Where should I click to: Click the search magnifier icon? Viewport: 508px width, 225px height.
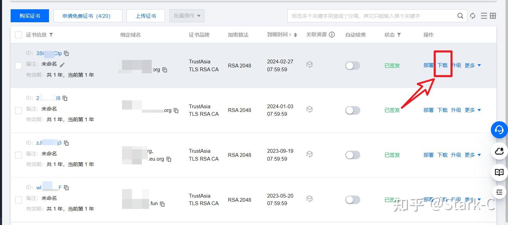pyautogui.click(x=460, y=15)
